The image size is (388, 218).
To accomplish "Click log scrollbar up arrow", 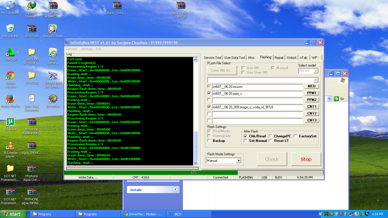I will [196, 60].
